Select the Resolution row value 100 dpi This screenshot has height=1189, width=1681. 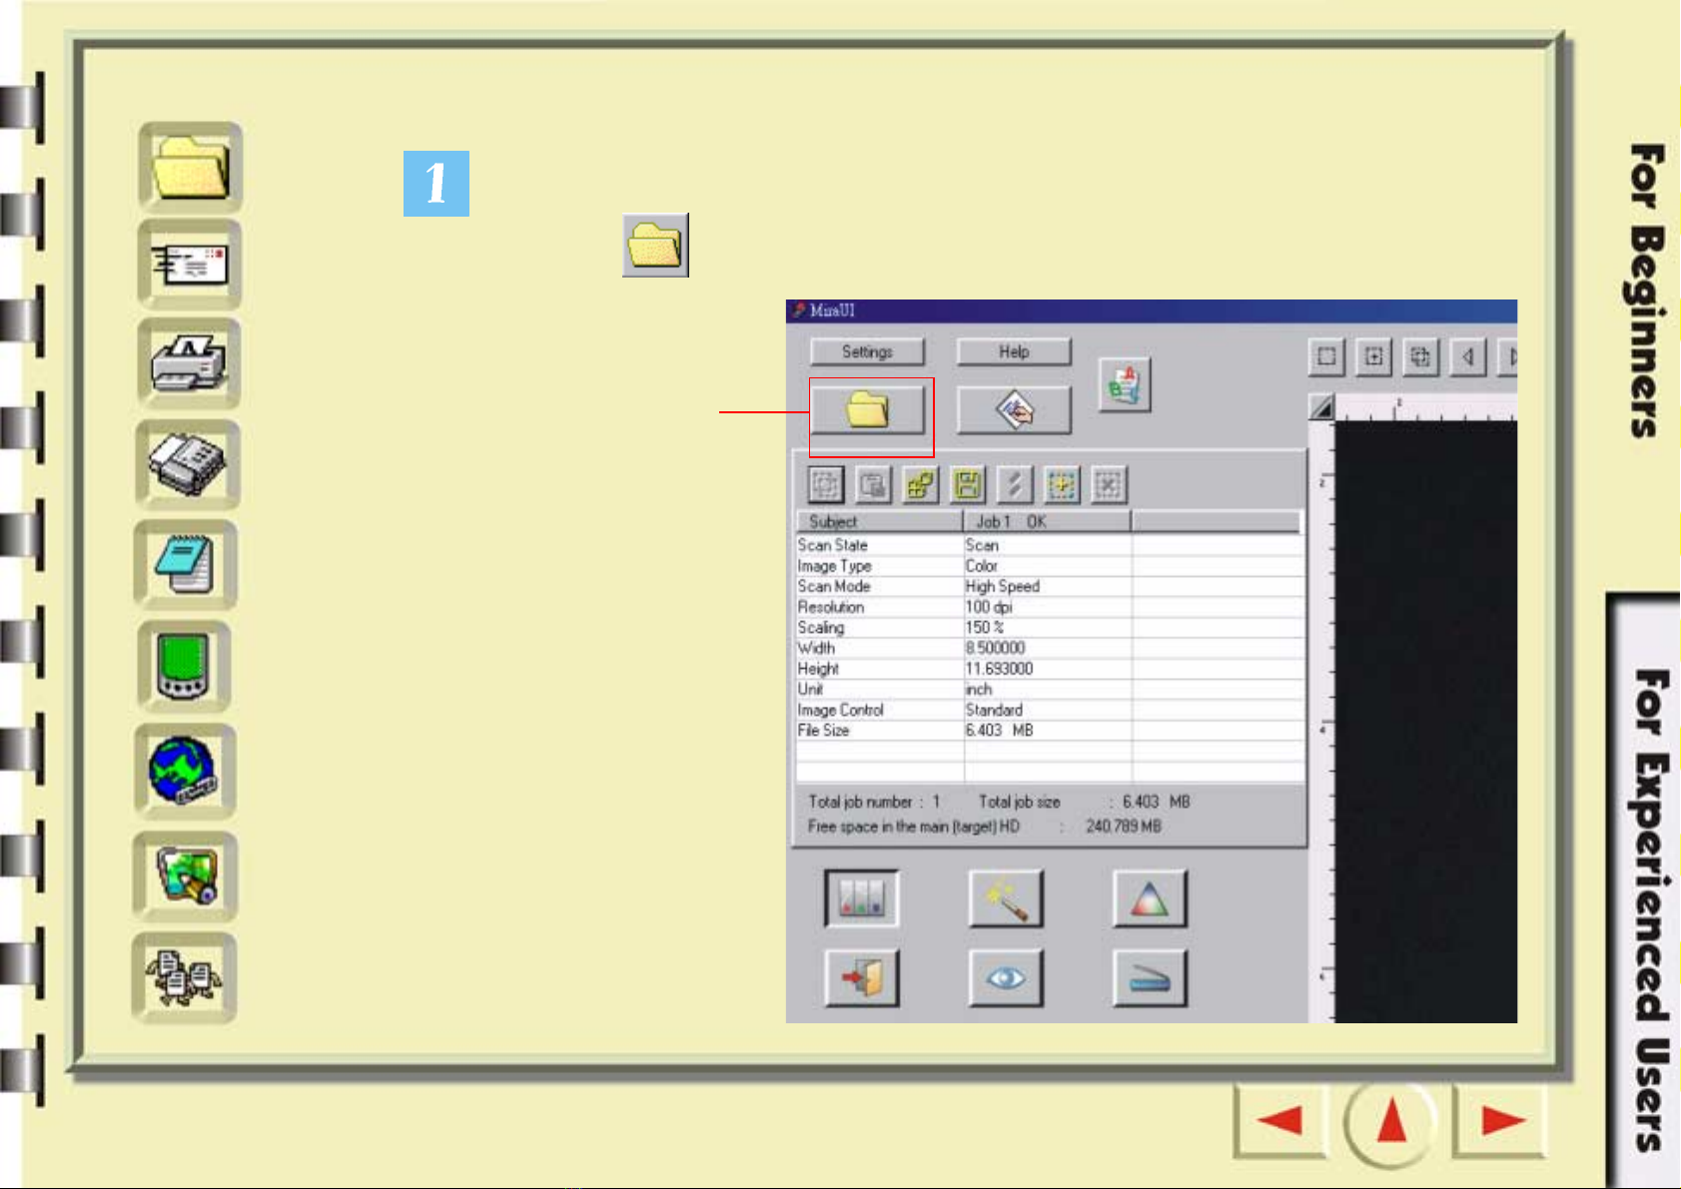[989, 607]
